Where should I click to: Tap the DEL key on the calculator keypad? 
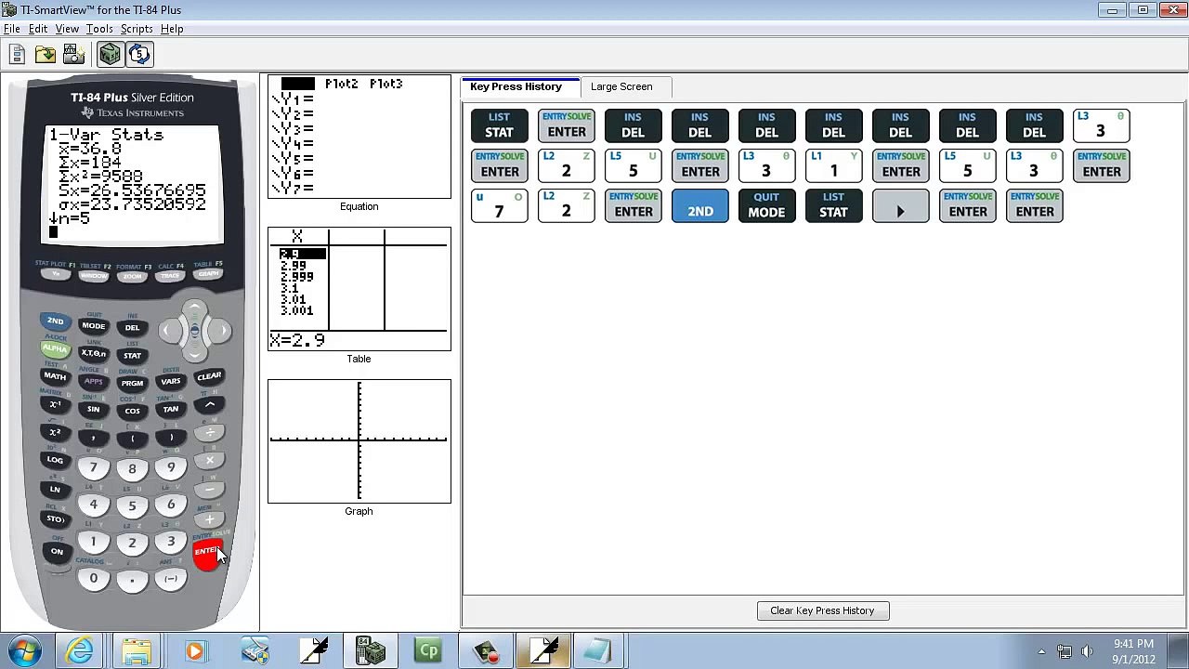click(x=132, y=328)
